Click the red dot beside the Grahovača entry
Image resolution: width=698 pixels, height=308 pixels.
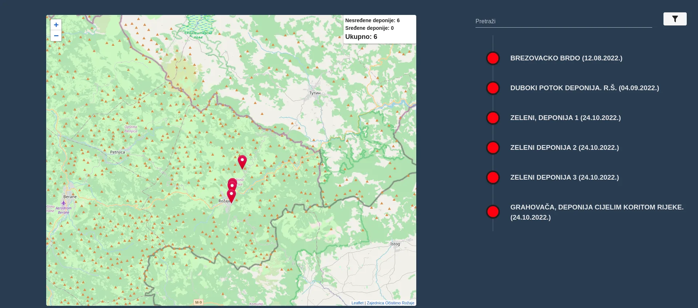point(493,212)
